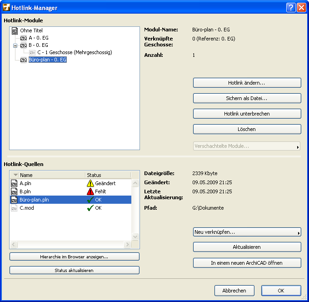Open the Neu verknüpfen dropdown menu
309x302 pixels.
(x=247, y=232)
